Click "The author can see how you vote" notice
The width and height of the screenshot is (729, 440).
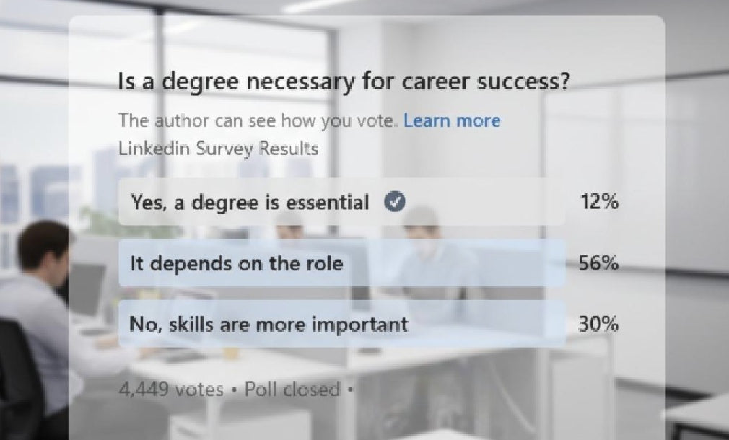(258, 120)
